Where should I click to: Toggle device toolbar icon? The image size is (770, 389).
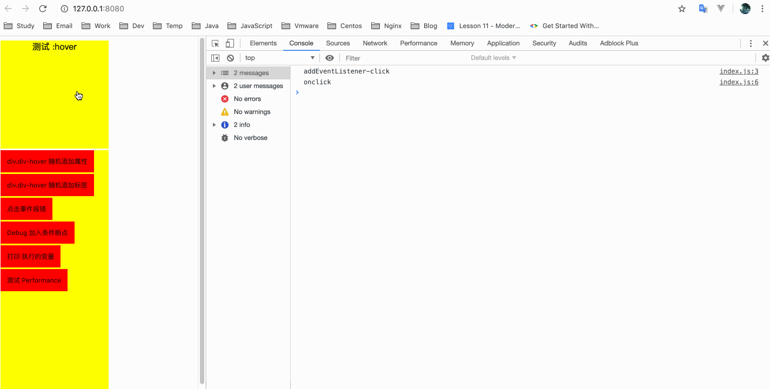pos(230,43)
